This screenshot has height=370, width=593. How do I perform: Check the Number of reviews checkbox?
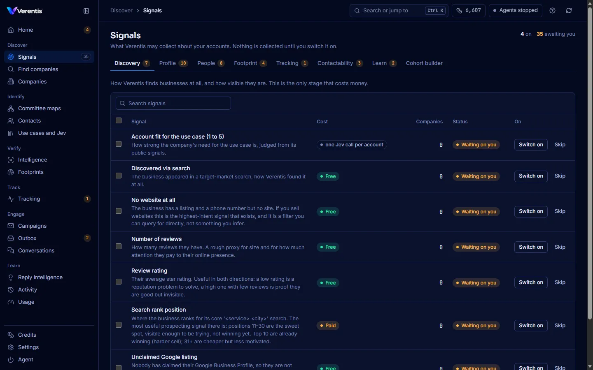[119, 246]
